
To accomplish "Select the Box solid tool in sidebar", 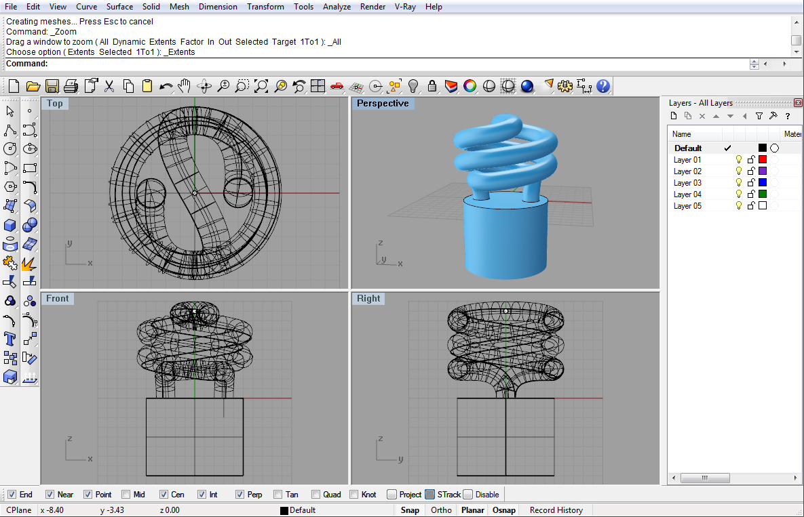I will 10,225.
